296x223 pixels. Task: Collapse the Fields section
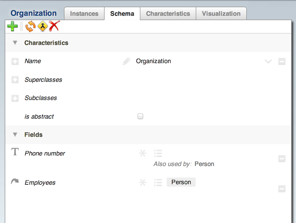point(15,135)
